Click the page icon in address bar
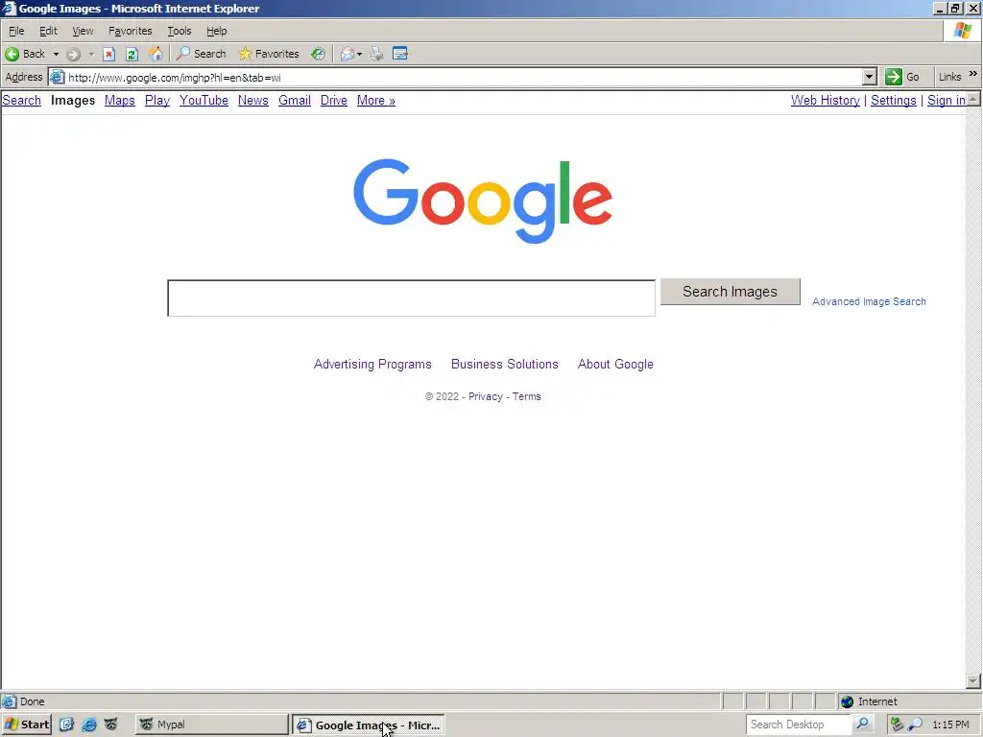983x737 pixels. tap(57, 77)
